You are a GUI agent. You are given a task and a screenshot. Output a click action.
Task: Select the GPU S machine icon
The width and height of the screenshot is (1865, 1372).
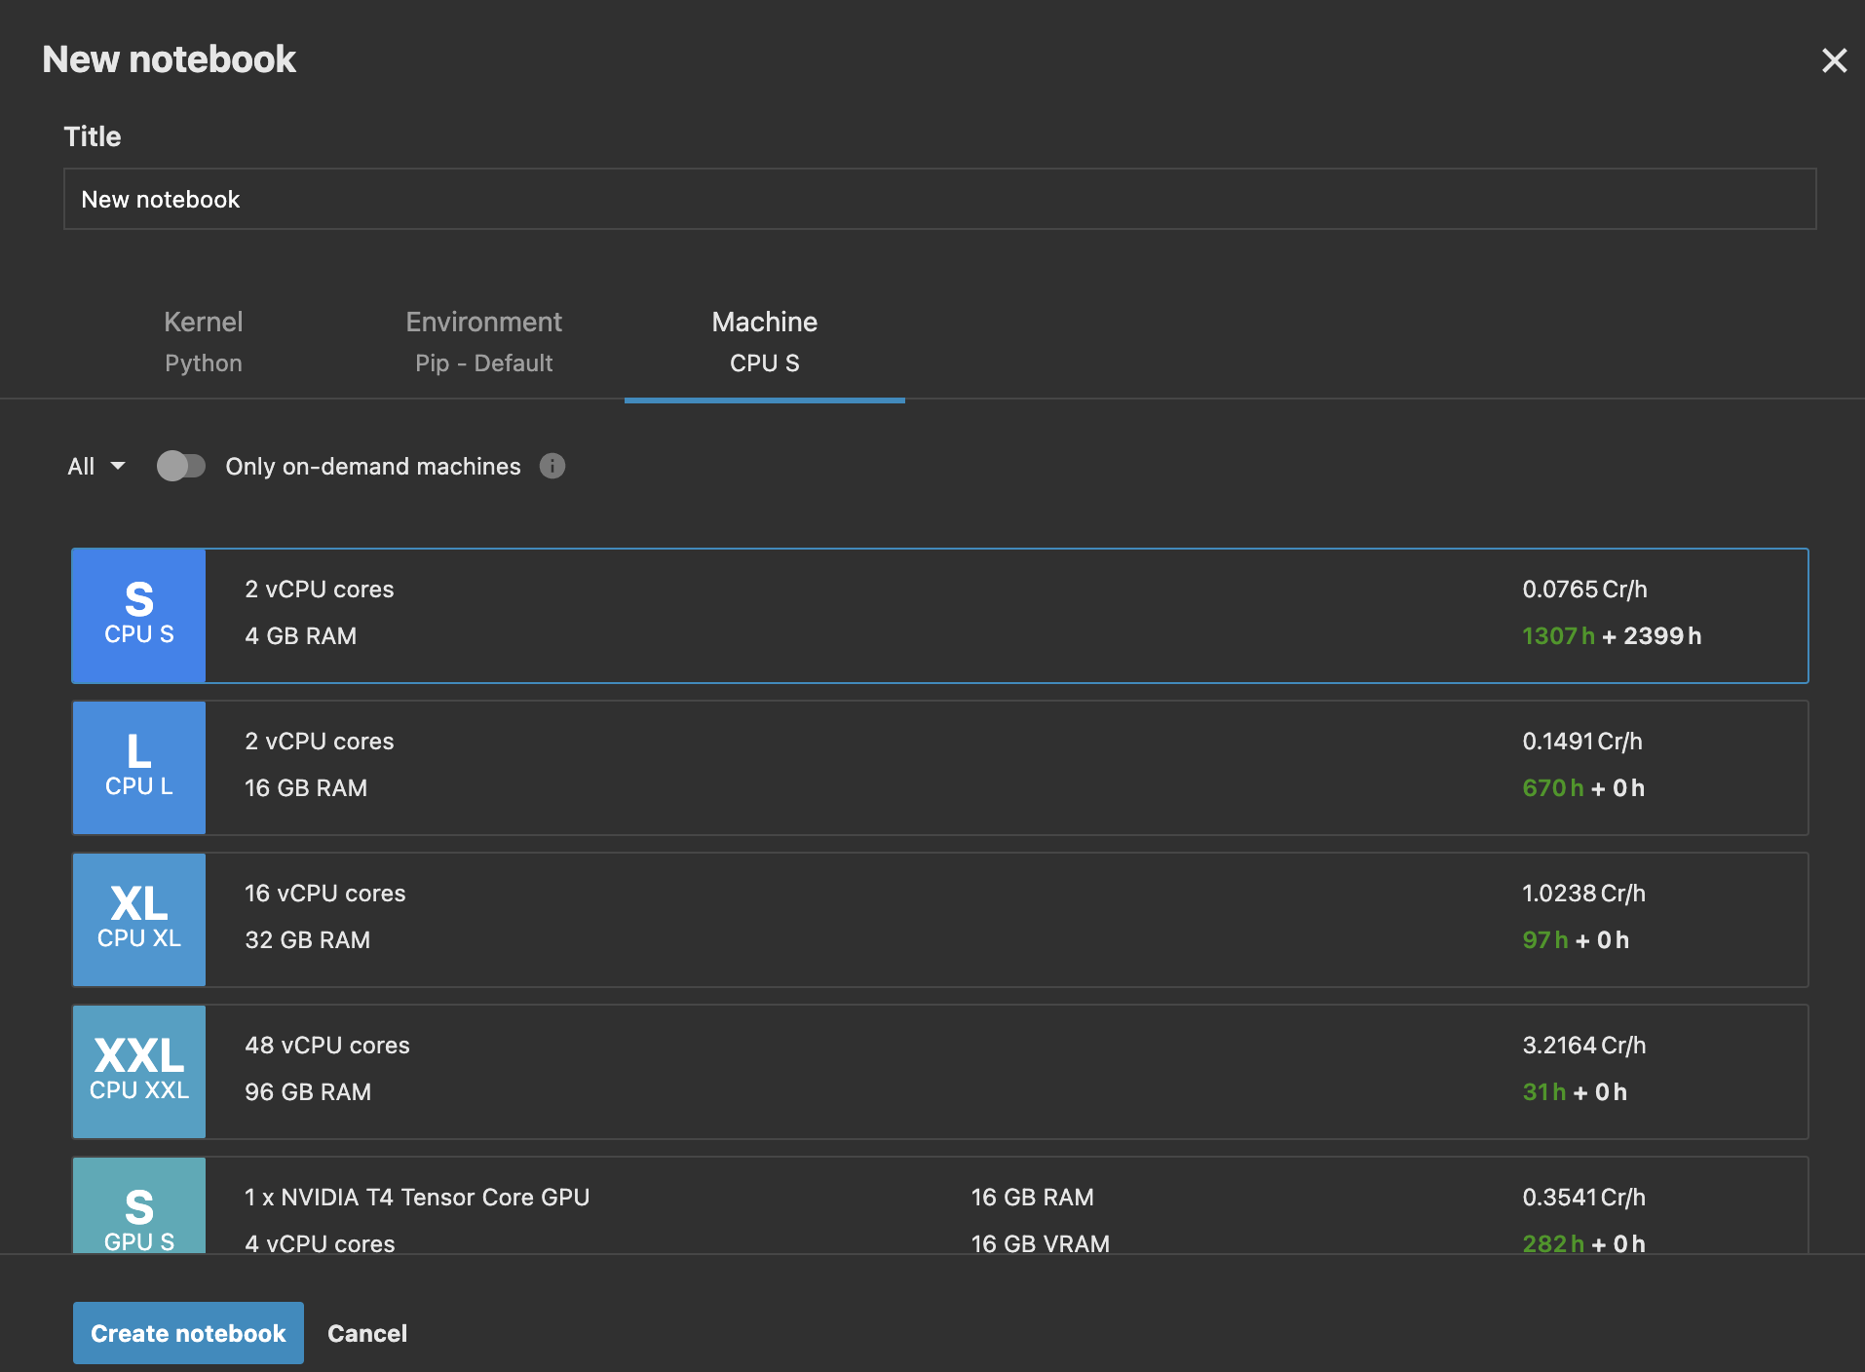(138, 1218)
